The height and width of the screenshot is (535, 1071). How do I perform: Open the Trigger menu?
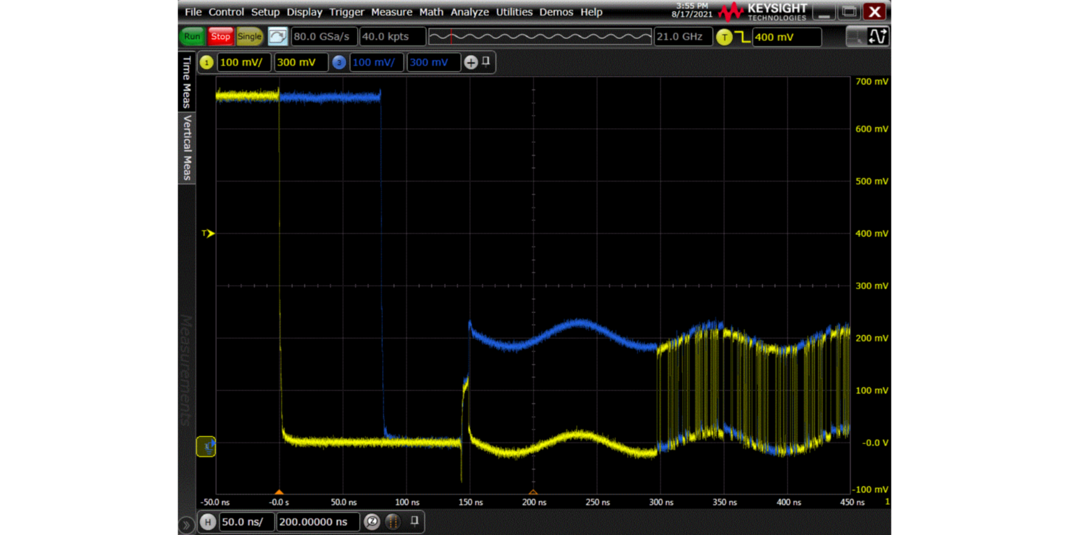tap(347, 12)
